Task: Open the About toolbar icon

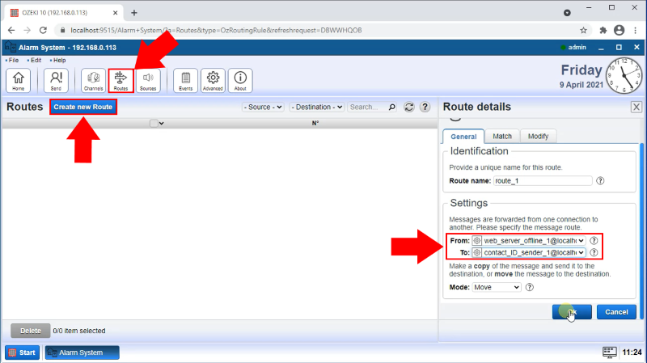Action: coord(240,80)
